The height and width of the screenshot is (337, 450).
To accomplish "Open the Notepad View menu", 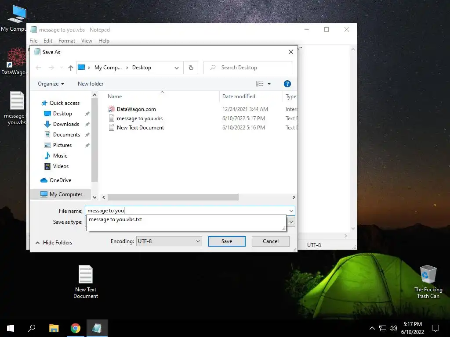I will [x=87, y=41].
